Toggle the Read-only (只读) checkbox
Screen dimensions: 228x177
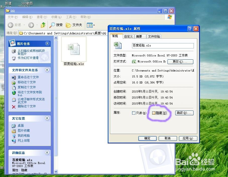click(134, 113)
